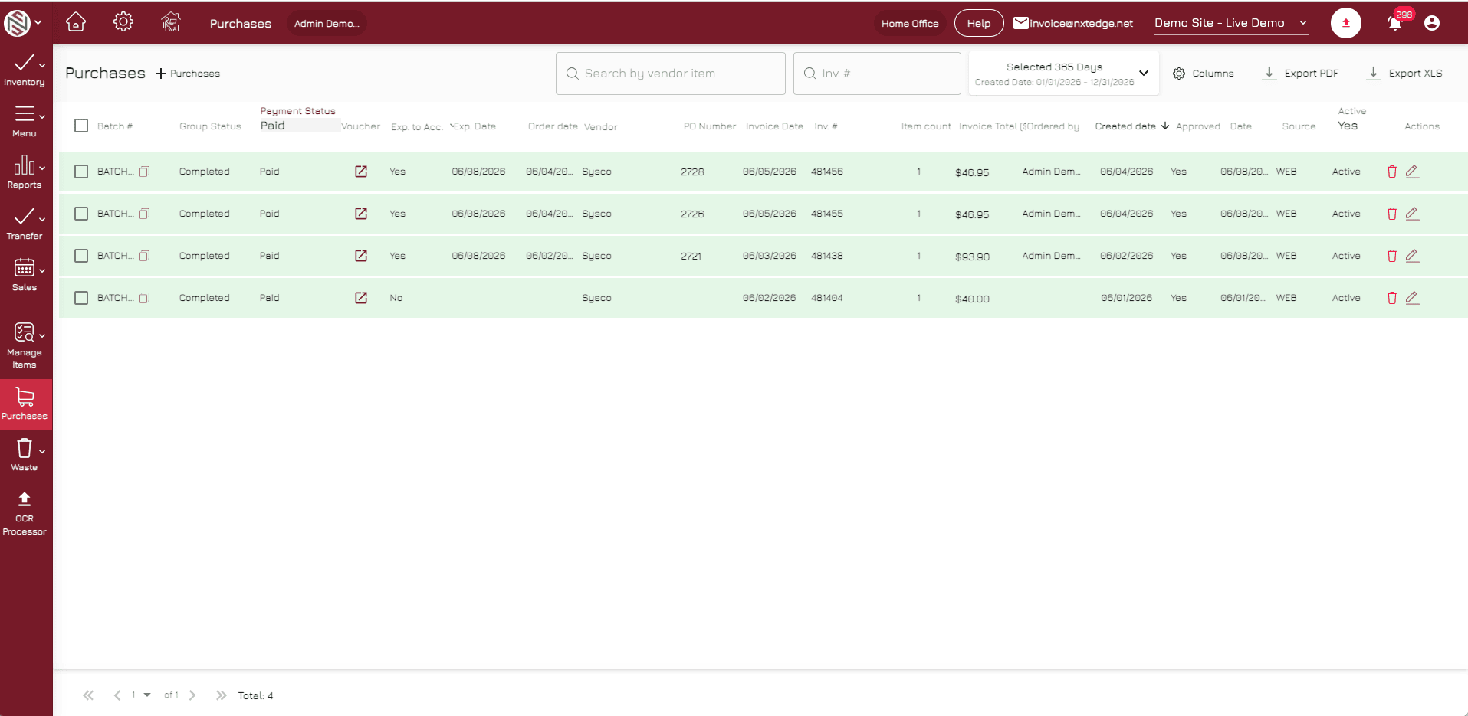Screen dimensions: 1468x716
Task: Edit invoice 481456 with pencil icon
Action: 1412,172
